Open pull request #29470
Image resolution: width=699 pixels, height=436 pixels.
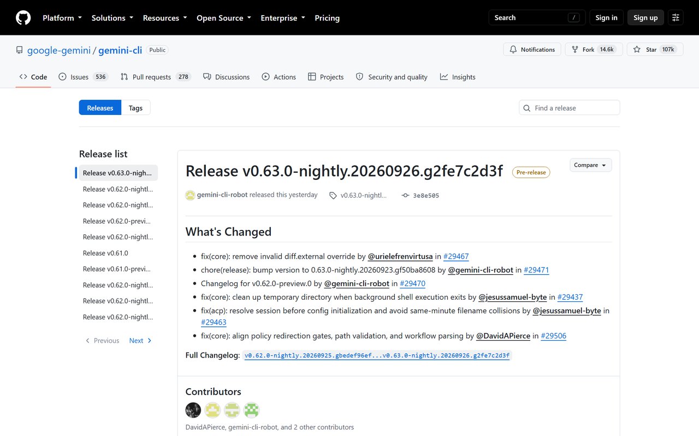412,283
